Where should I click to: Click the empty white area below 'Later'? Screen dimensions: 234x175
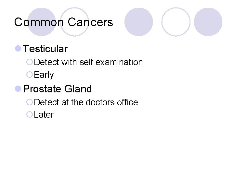click(x=117, y=146)
